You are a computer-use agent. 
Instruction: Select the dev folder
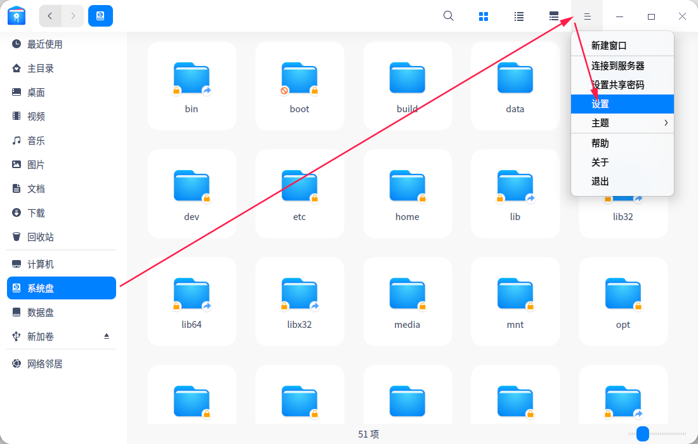192,194
